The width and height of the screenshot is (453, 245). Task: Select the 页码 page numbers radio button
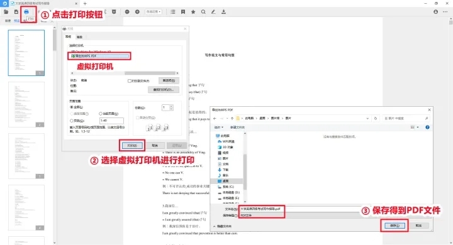(x=72, y=121)
